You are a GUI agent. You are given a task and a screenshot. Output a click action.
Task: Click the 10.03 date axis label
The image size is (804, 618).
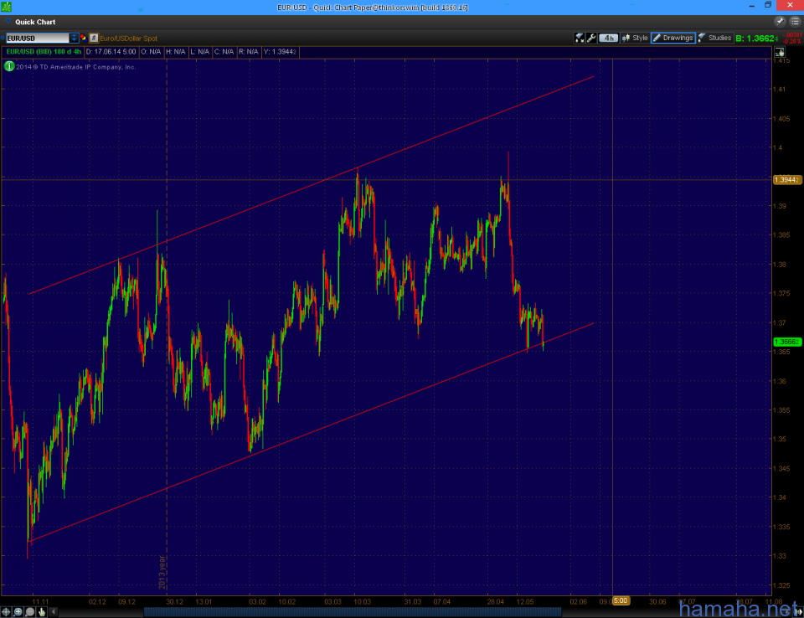click(x=362, y=601)
